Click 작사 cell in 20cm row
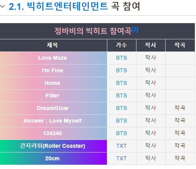This screenshot has height=169, width=196. pos(151,158)
